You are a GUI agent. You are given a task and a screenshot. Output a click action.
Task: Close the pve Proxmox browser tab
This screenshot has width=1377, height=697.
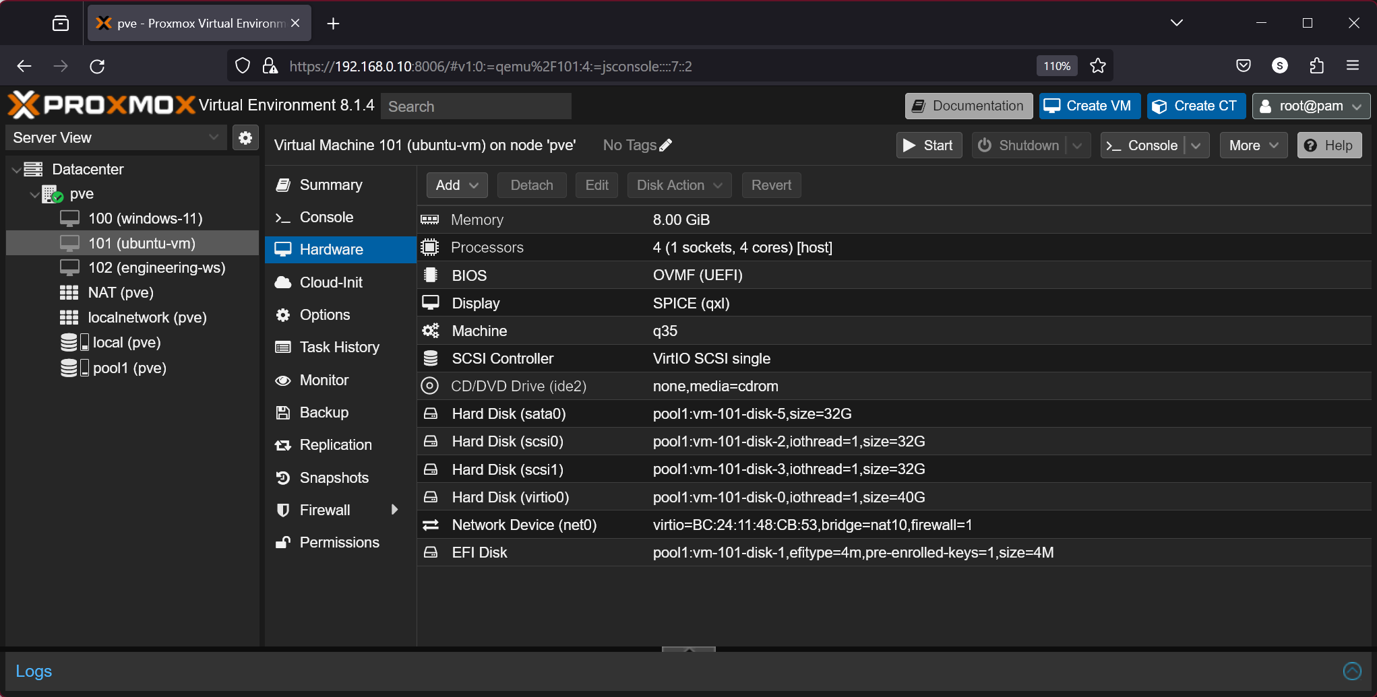[295, 23]
